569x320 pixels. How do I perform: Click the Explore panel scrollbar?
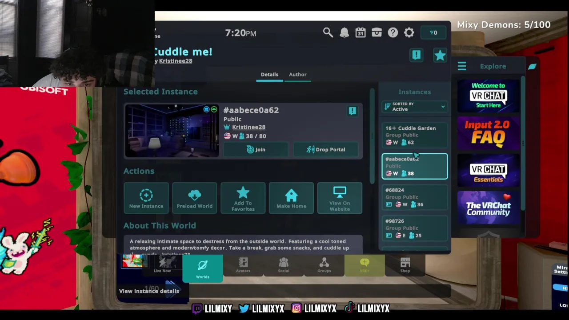point(523,144)
